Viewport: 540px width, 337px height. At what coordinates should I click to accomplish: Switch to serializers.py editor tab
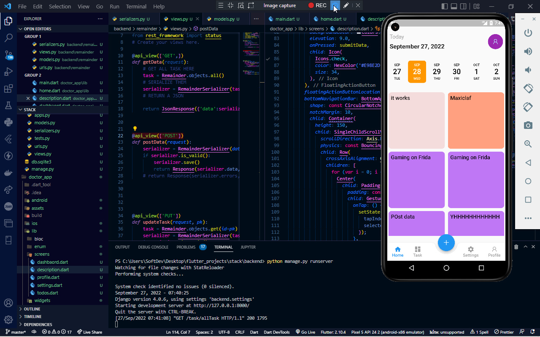point(134,19)
